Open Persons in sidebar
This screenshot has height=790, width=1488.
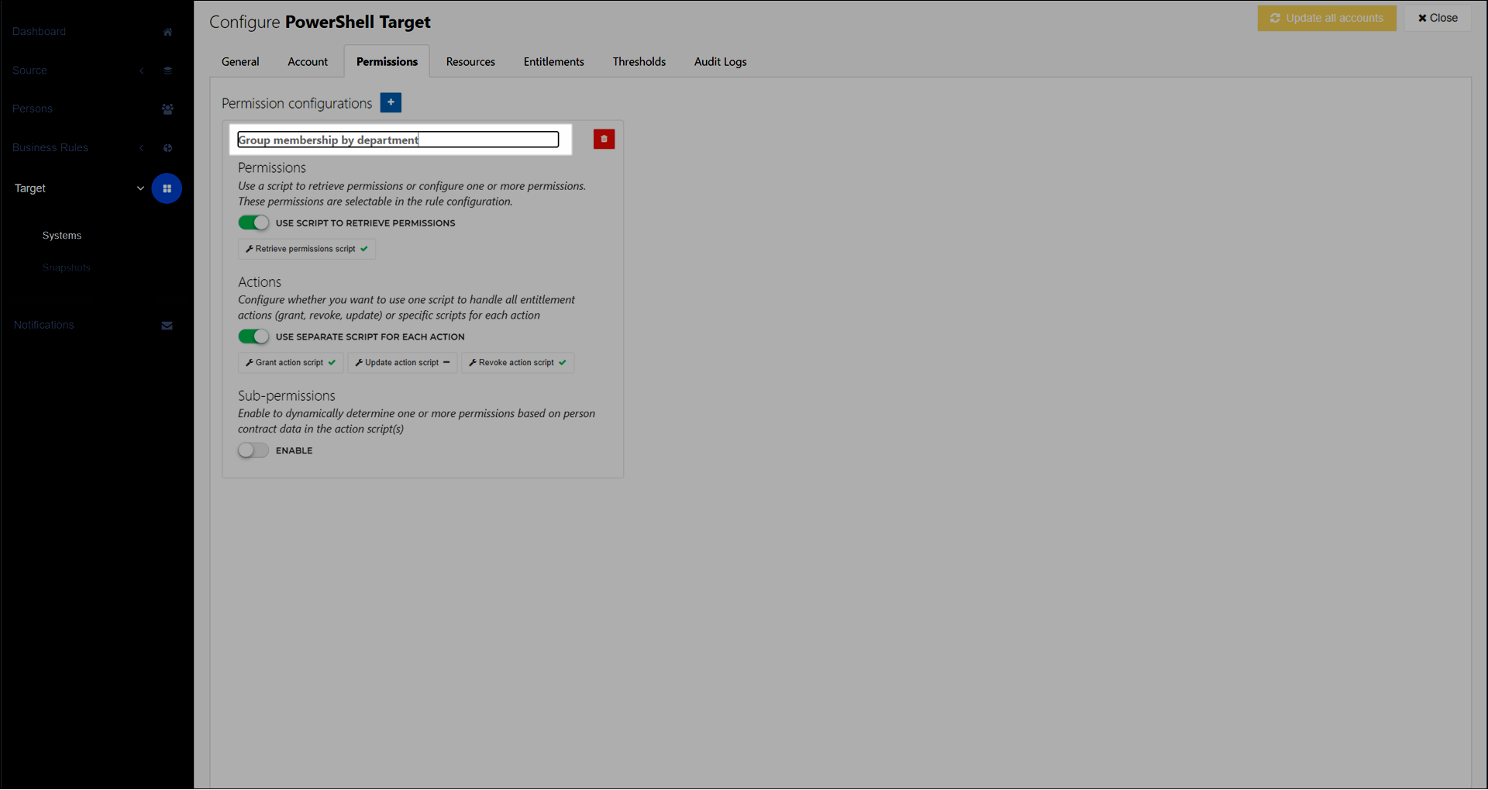(33, 109)
